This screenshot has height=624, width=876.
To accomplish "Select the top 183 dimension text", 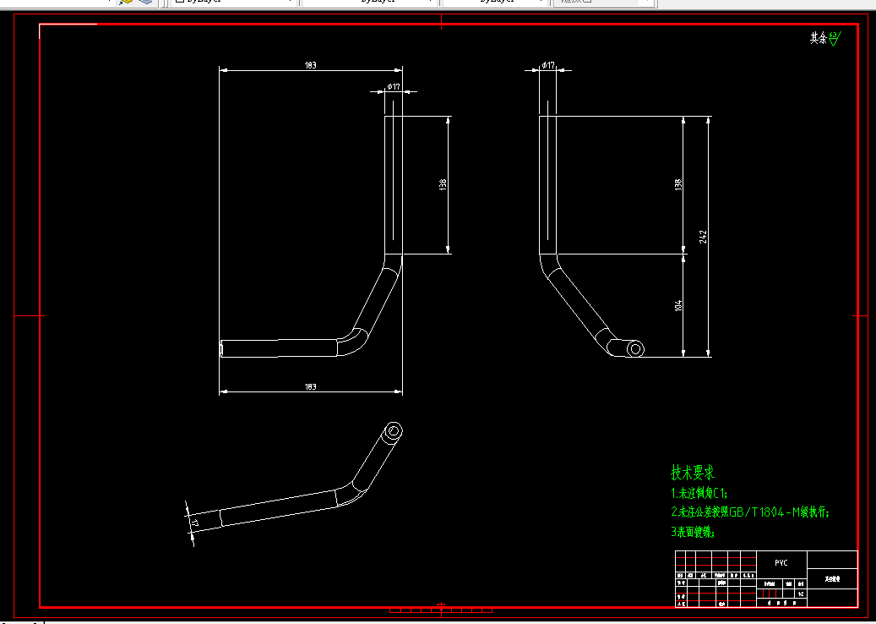I will [x=311, y=65].
